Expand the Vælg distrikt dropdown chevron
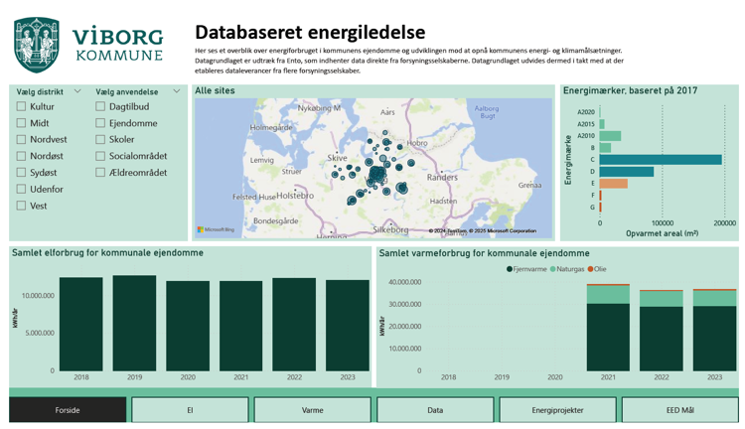Image resolution: width=745 pixels, height=429 pixels. tap(77, 91)
